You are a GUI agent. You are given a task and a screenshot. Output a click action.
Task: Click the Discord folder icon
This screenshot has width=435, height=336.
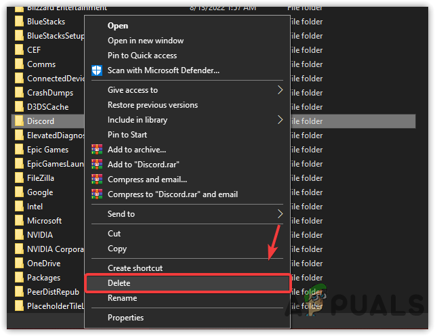point(19,121)
